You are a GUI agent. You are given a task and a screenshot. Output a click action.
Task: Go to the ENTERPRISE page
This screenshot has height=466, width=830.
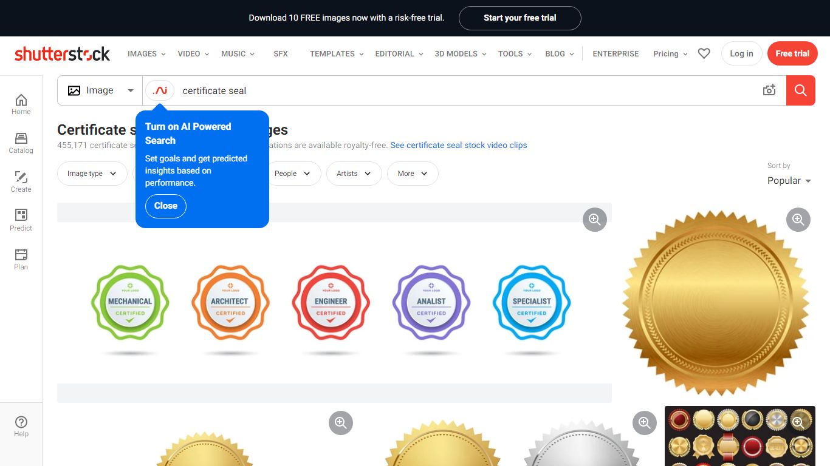click(x=616, y=53)
